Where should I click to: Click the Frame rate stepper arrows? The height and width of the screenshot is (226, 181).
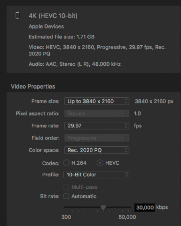[126, 126]
